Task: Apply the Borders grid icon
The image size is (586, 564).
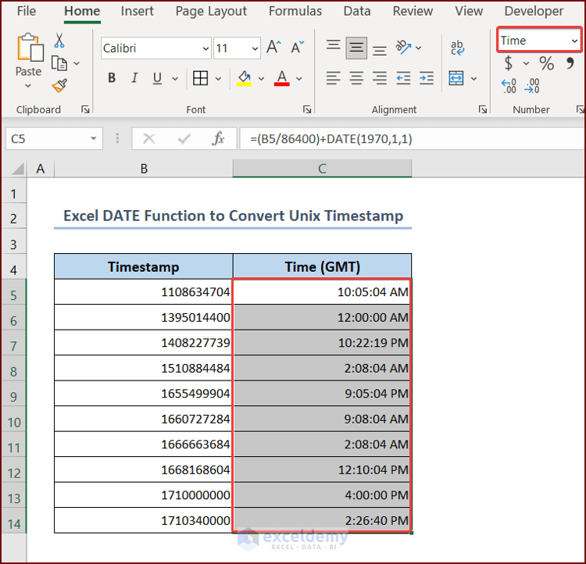Action: [200, 78]
